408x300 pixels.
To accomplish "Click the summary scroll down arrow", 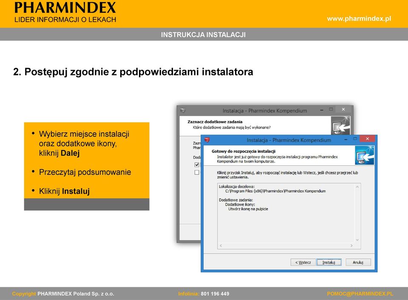I will (x=357, y=240).
